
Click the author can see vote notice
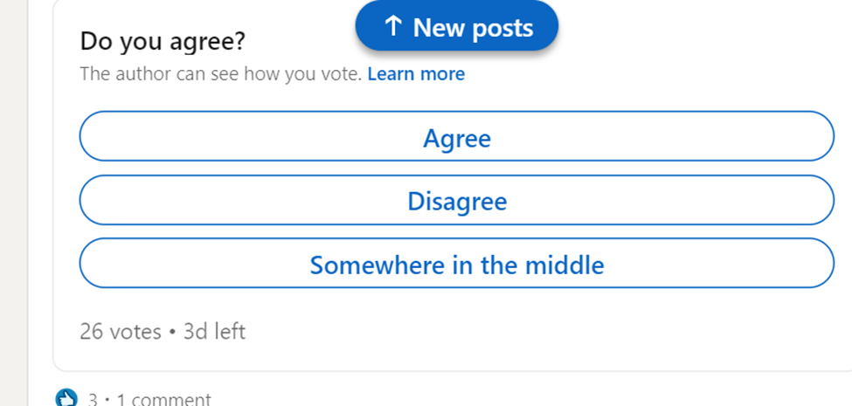coord(220,74)
